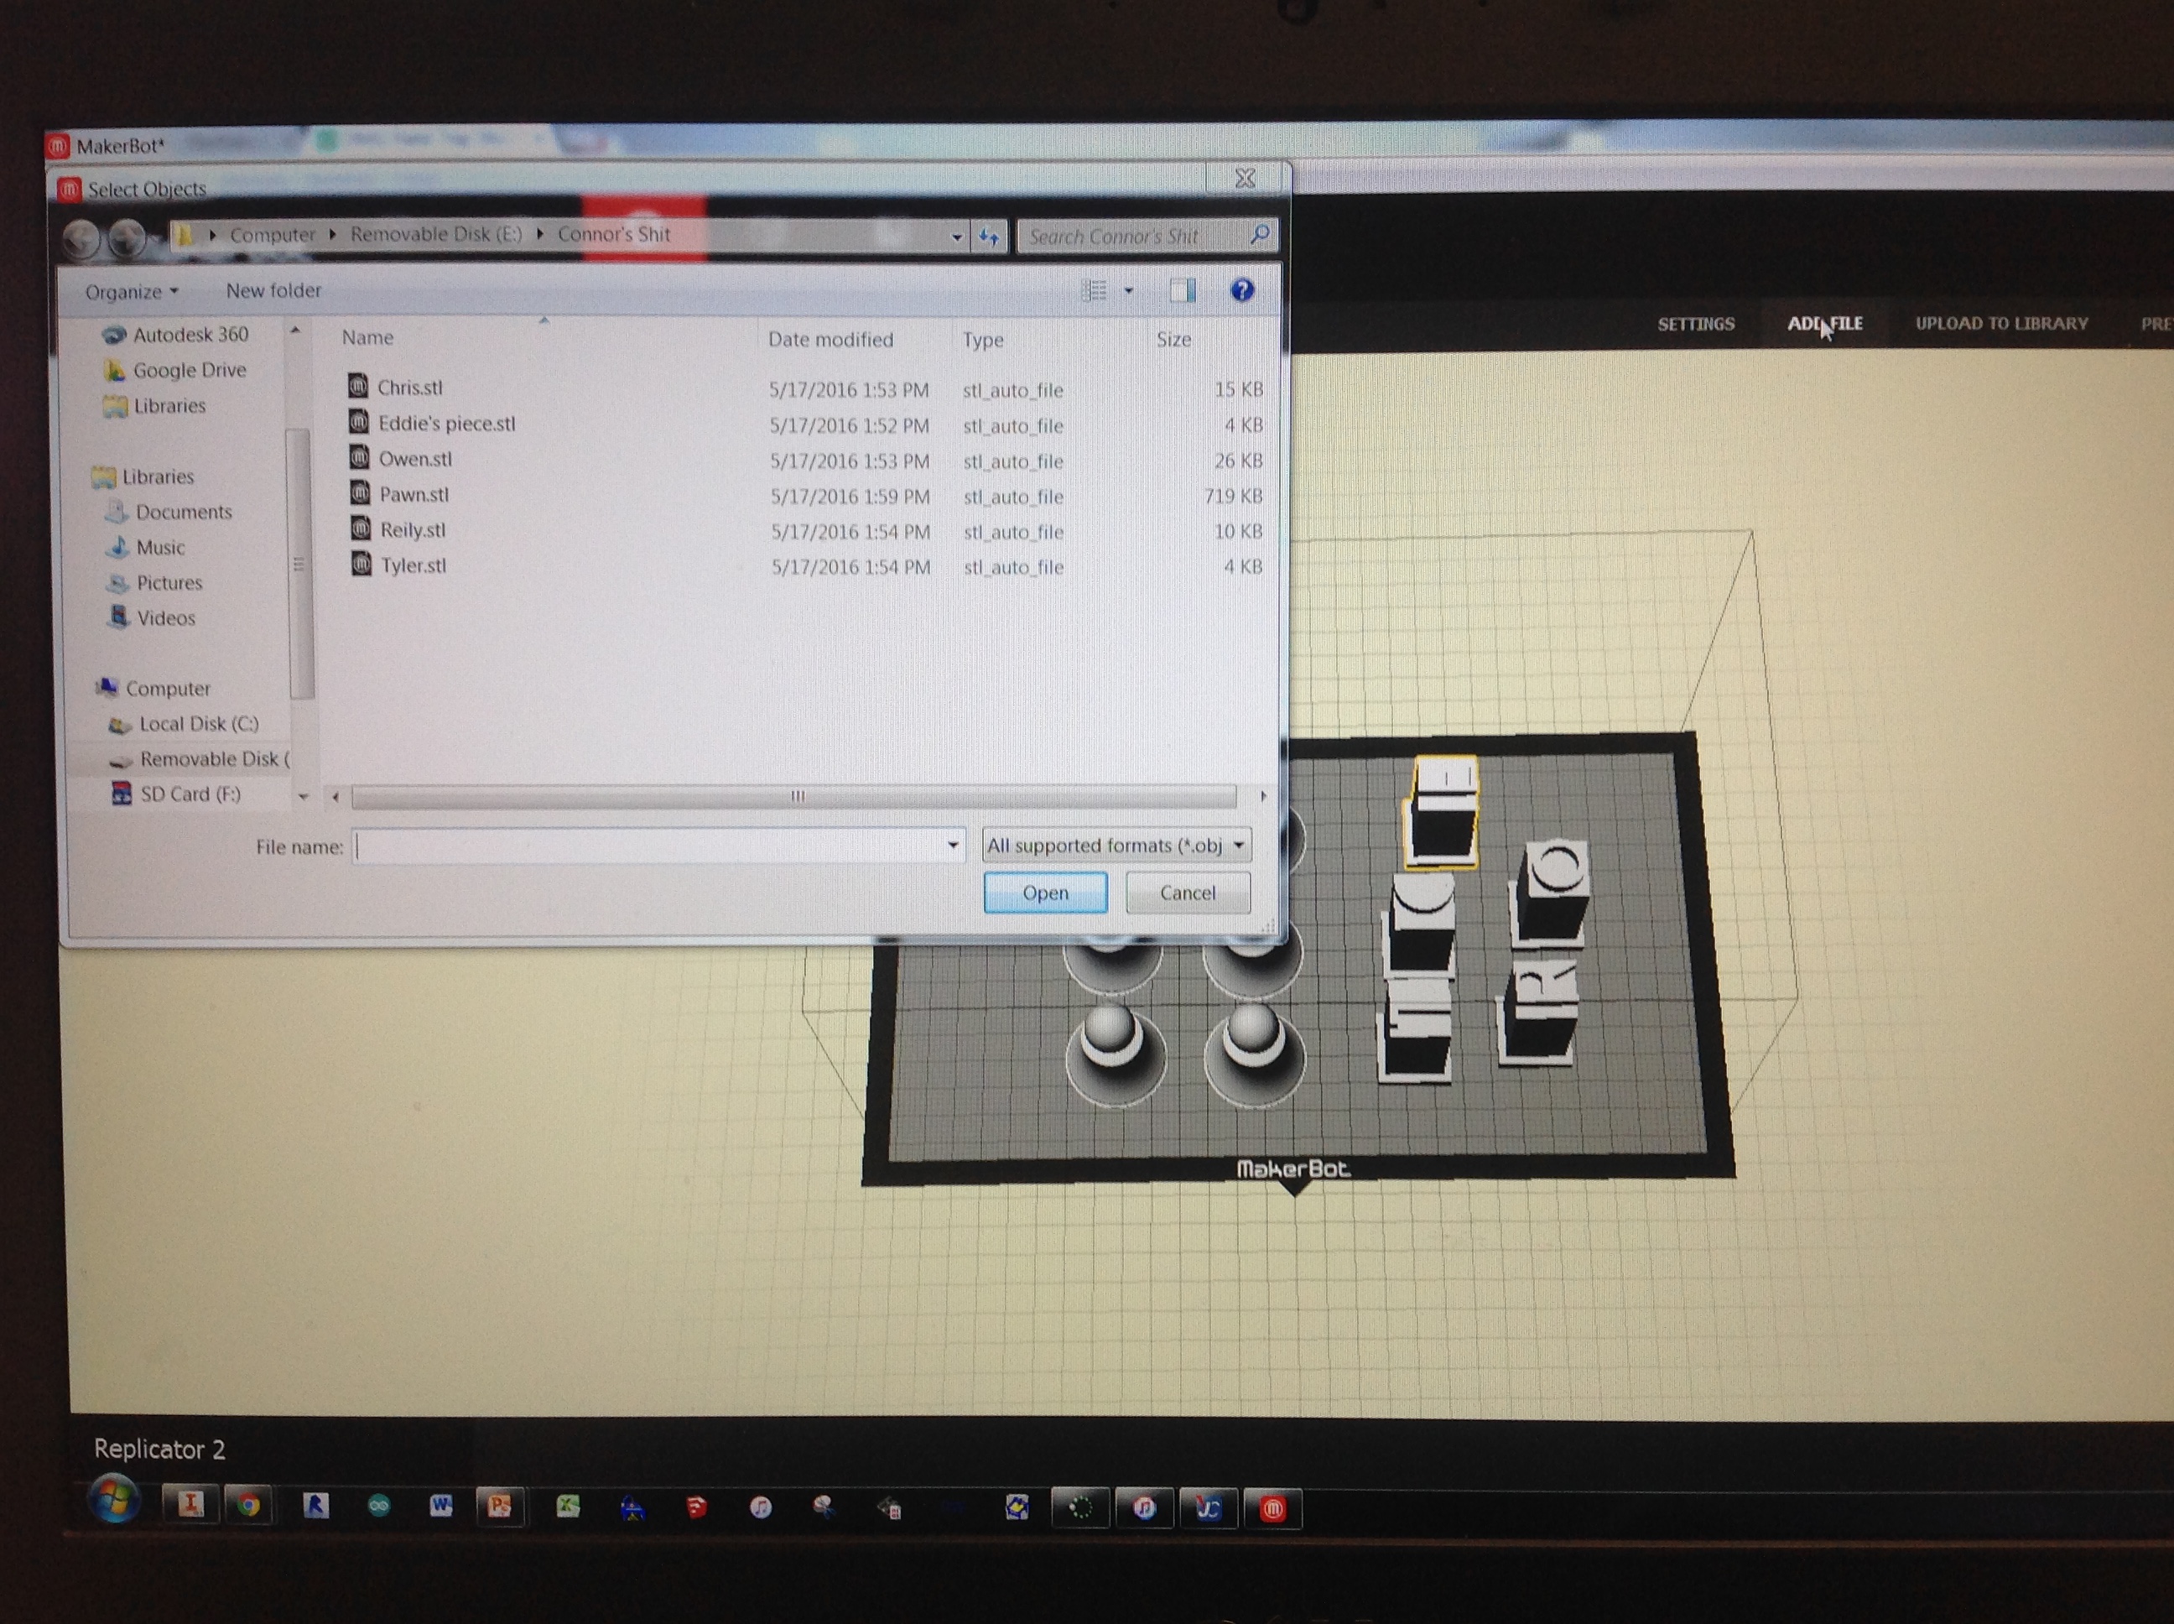Click the Search Connor's Shit box

1146,236
